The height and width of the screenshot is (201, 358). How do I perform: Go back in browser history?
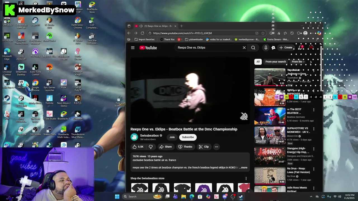tap(129, 33)
